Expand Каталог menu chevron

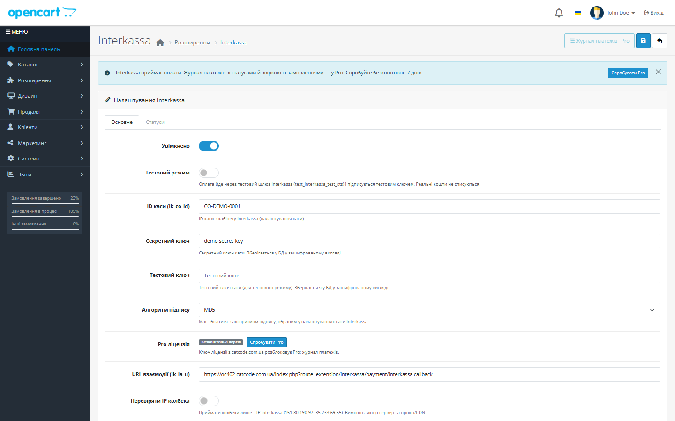click(x=82, y=65)
